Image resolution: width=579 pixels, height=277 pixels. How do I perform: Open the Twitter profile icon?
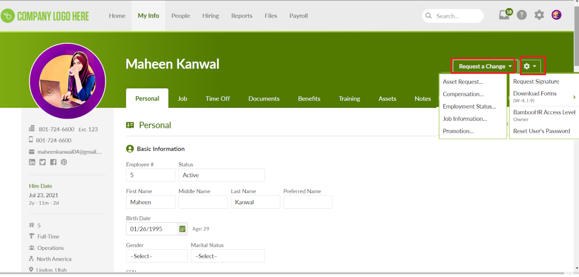click(x=43, y=162)
